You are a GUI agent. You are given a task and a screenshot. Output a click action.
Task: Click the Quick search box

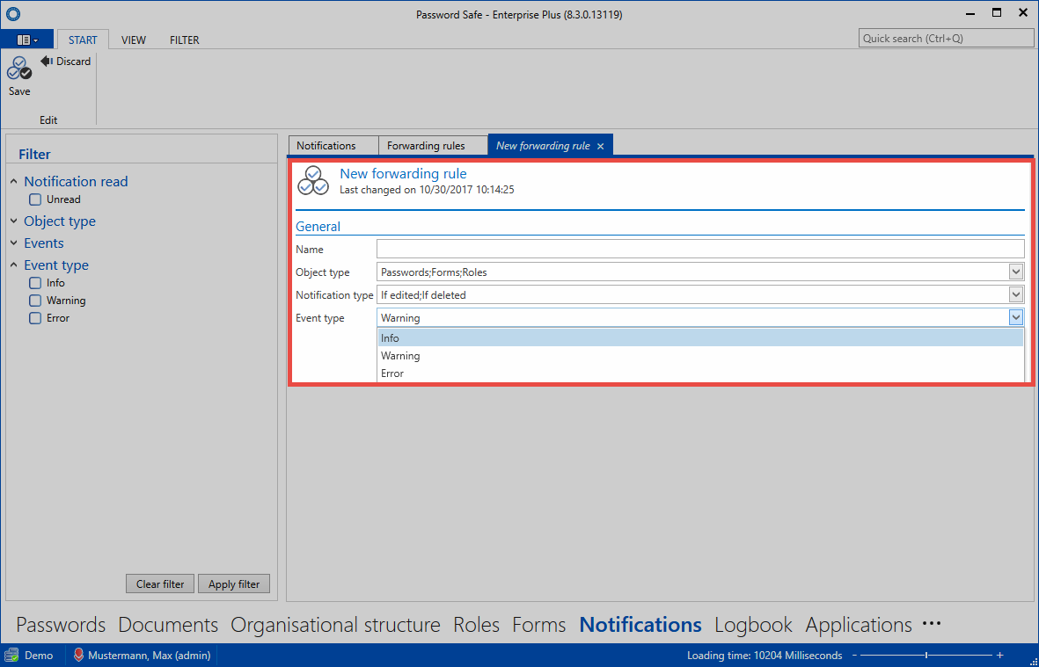coord(947,39)
